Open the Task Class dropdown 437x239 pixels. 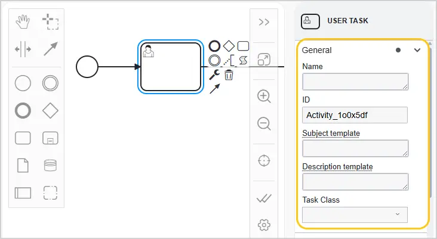point(355,215)
